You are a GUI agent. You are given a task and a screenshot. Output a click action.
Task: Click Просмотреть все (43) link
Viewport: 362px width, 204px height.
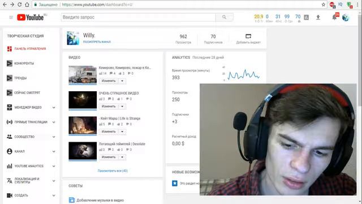(x=113, y=171)
